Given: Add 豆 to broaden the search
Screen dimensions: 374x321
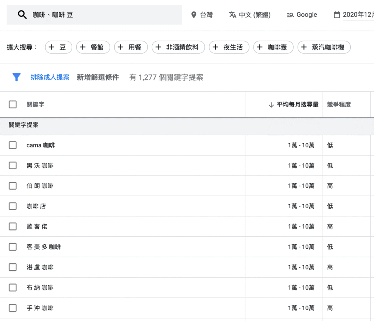Looking at the screenshot, I should pos(58,47).
